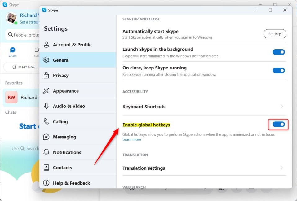297x201 pixels.
Task: Open Translation settings chevron
Action: [x=282, y=168]
